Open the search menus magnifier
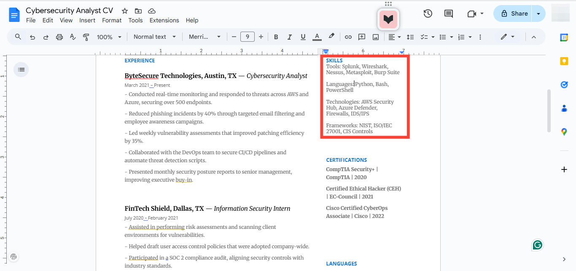Viewport: 576px width, 271px height. click(x=18, y=37)
